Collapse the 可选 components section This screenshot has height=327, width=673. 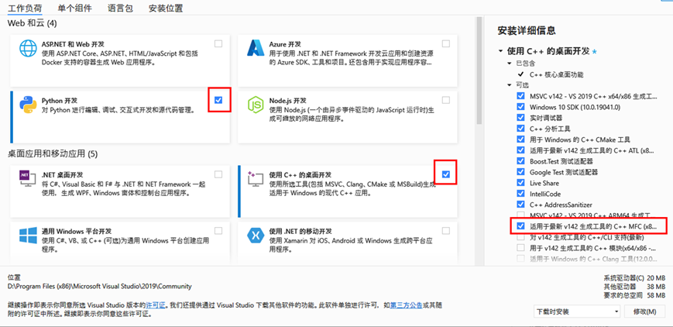[509, 84]
